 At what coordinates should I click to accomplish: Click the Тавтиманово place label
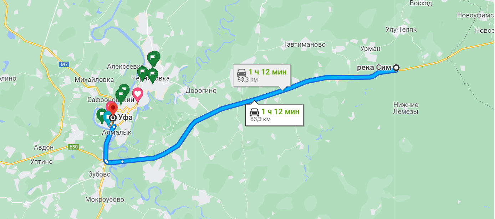coord(305,45)
